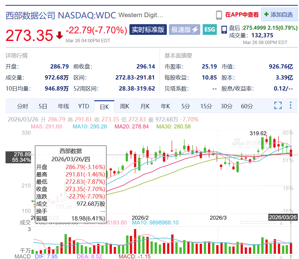The height and width of the screenshot is (259, 299).
Task: Click the fullscreen chart icon
Action: 278,105
